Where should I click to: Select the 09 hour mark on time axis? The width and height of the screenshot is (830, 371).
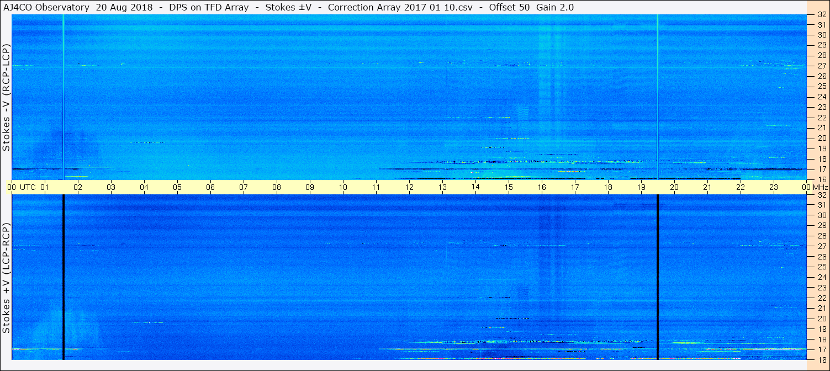coord(310,187)
